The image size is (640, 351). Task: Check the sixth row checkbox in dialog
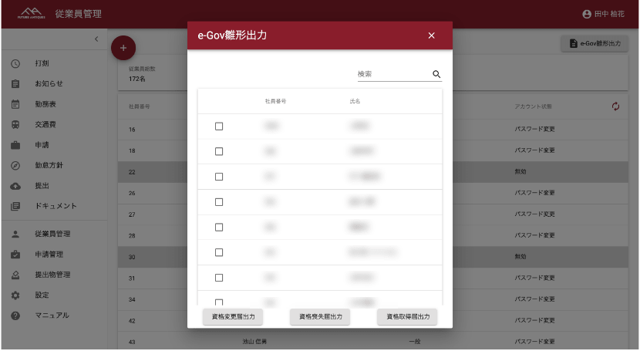(x=219, y=252)
